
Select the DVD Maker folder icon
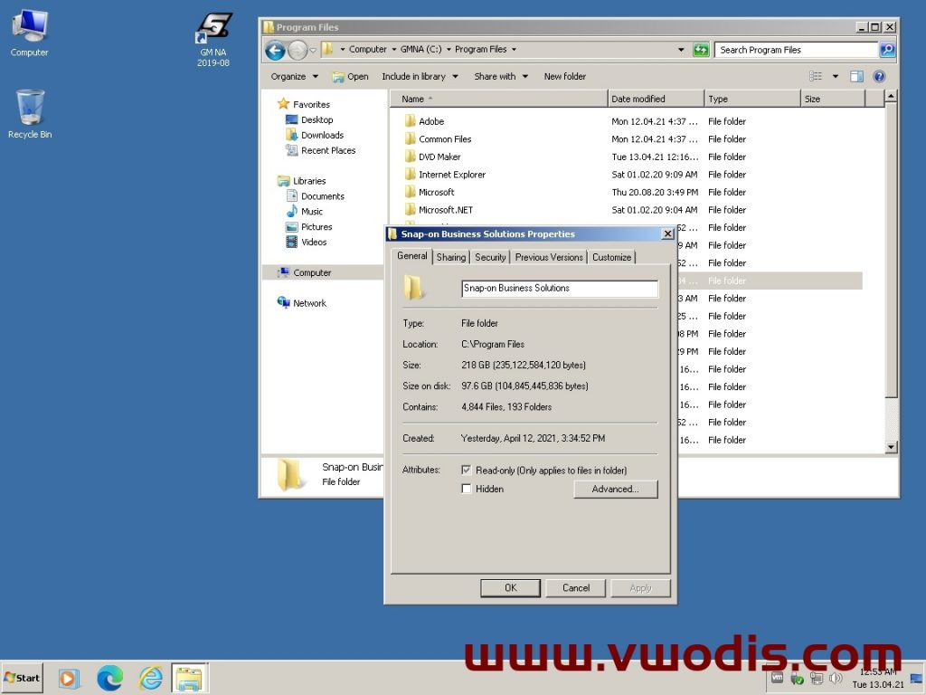[x=411, y=157]
